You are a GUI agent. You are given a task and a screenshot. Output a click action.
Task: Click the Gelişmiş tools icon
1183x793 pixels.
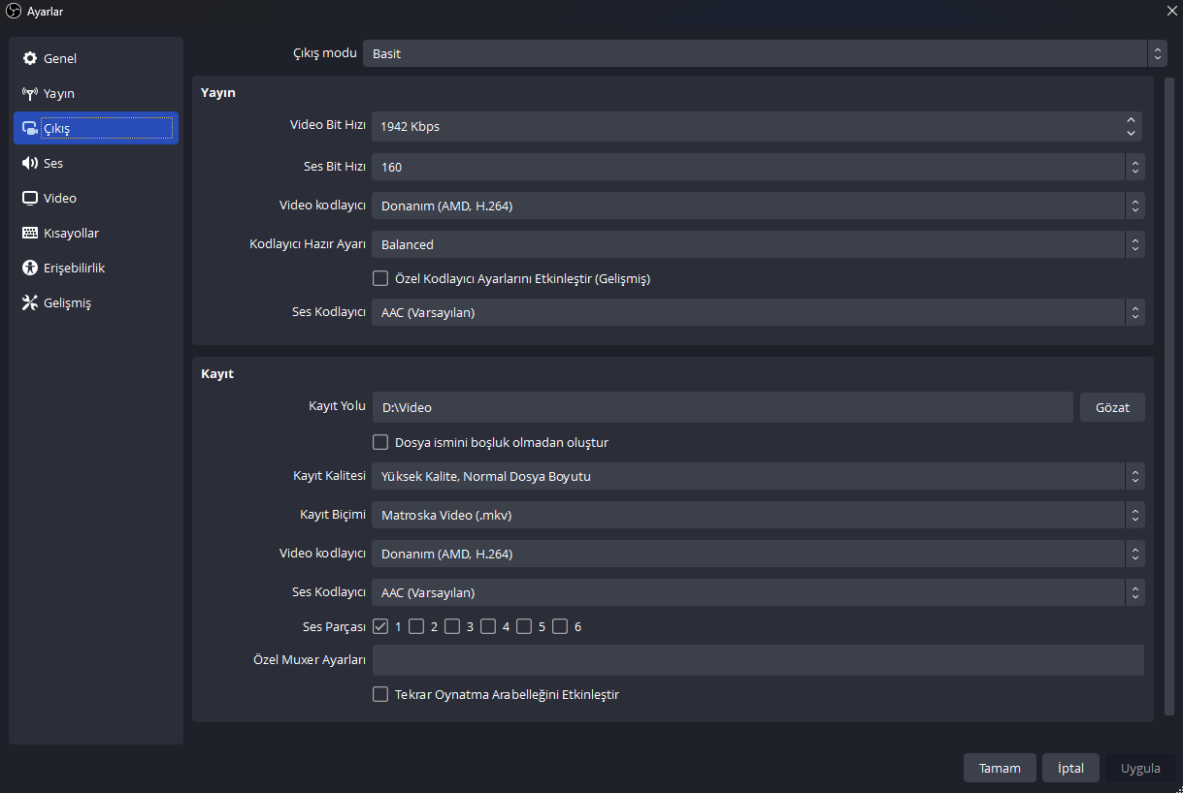point(30,303)
